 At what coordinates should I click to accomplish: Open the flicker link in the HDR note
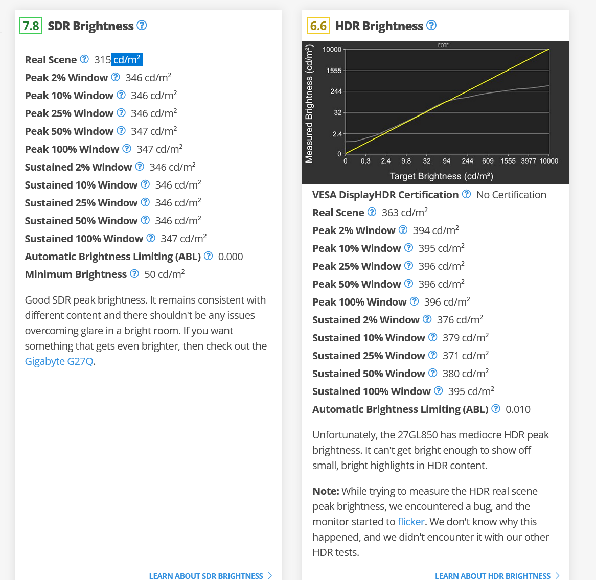point(411,521)
